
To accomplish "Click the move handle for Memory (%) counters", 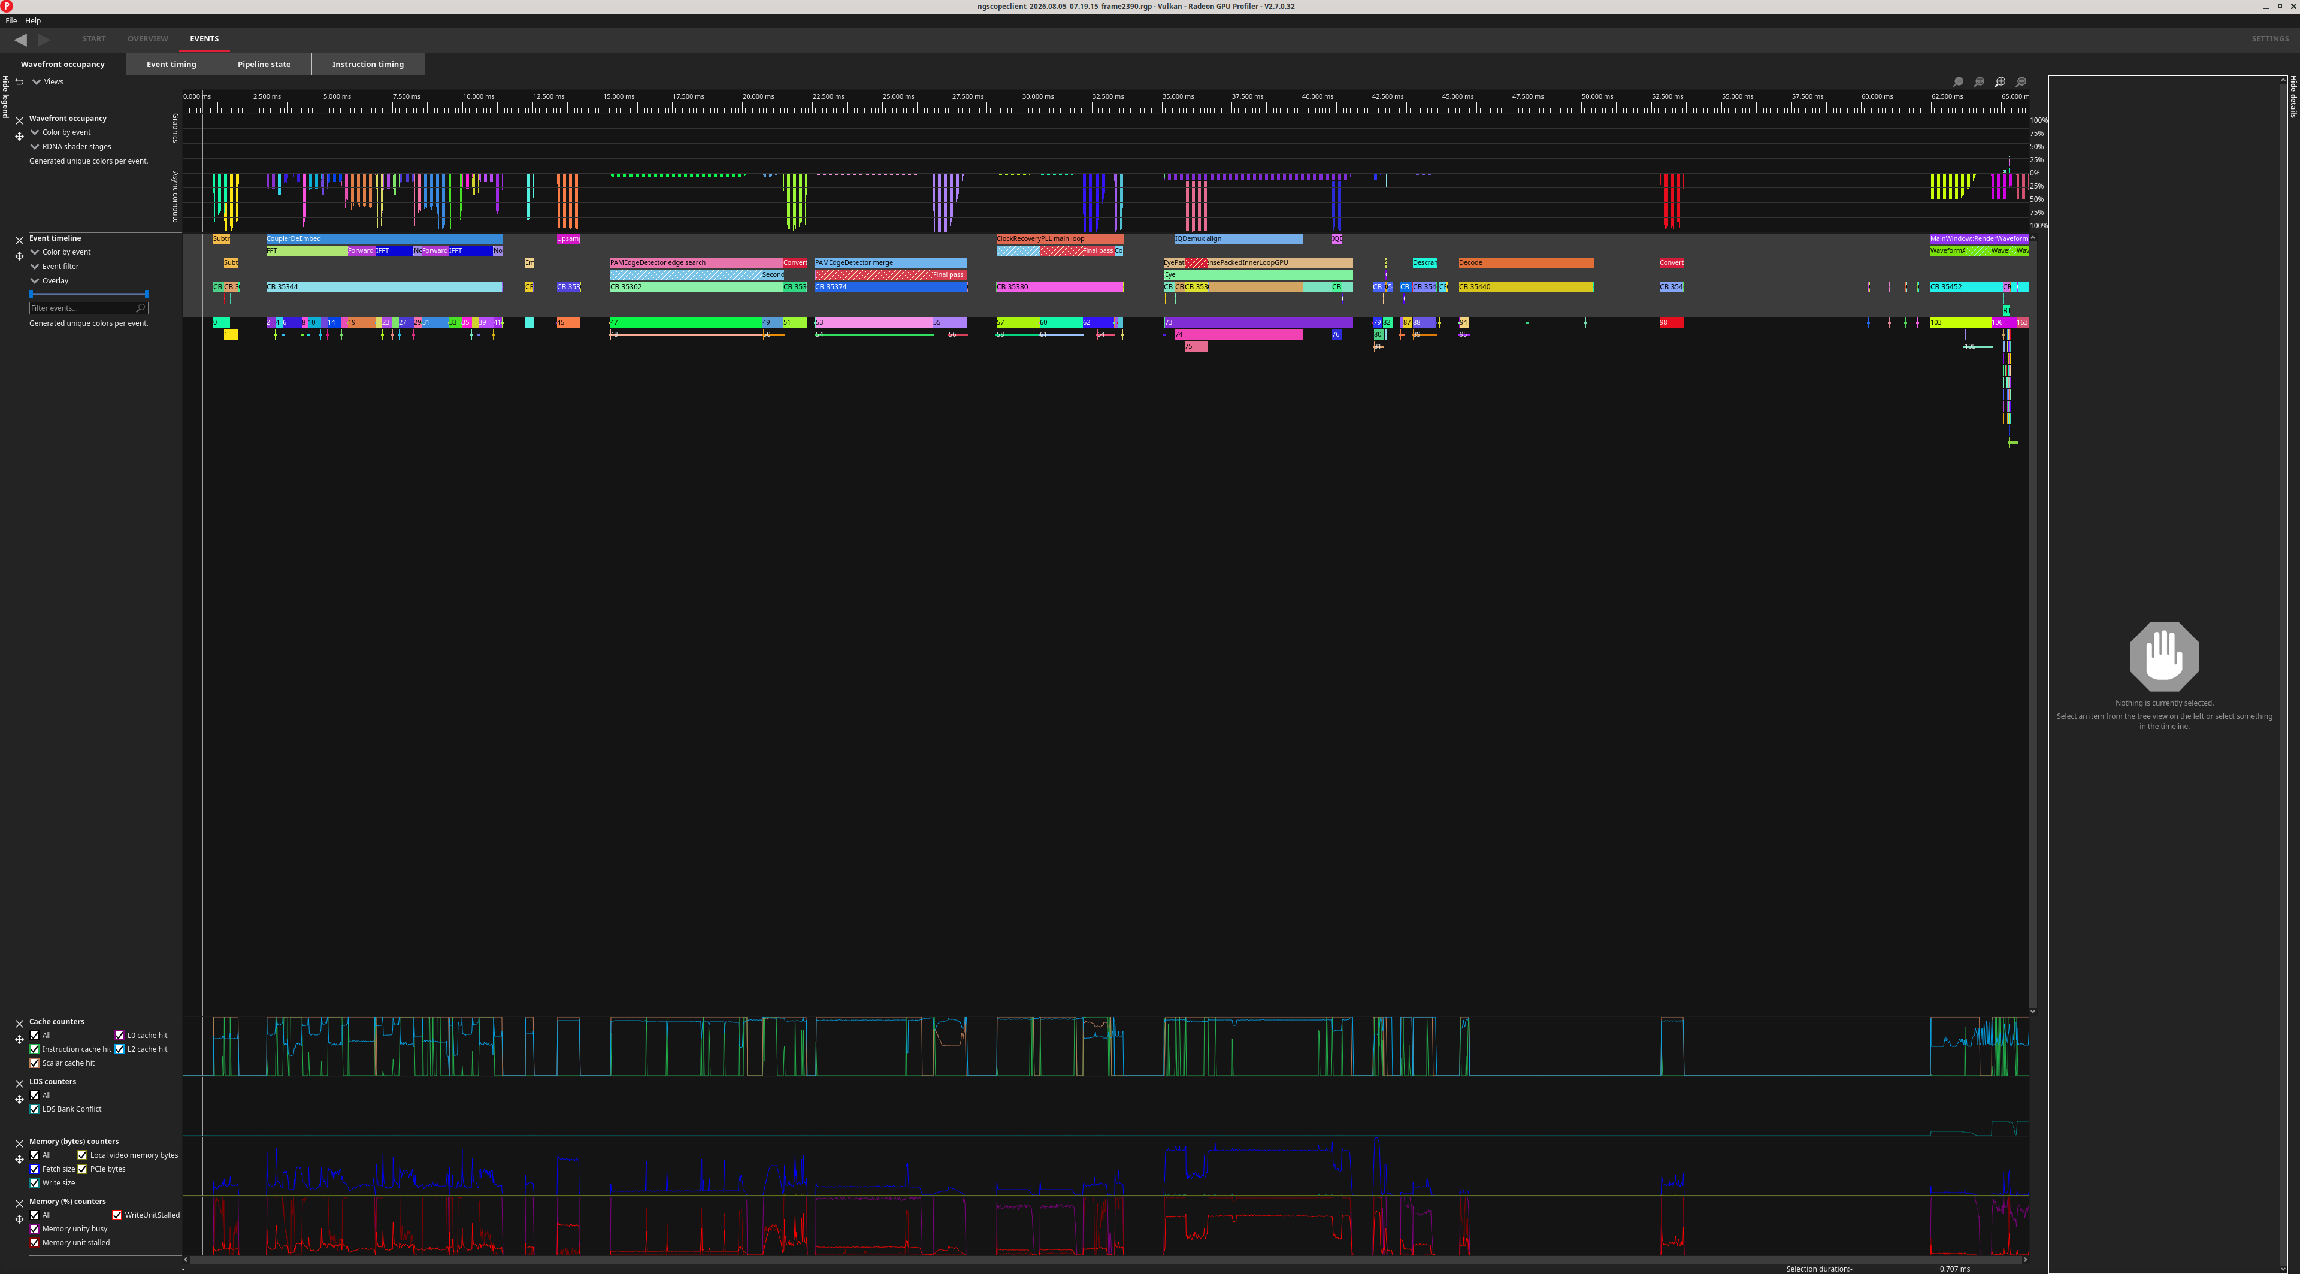I will coord(20,1219).
